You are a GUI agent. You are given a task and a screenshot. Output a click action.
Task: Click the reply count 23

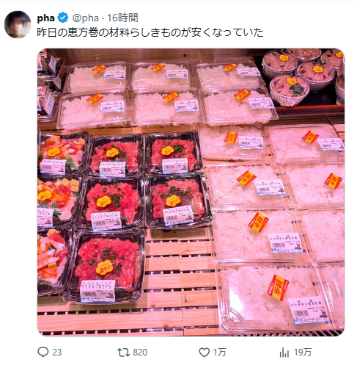click(x=57, y=353)
